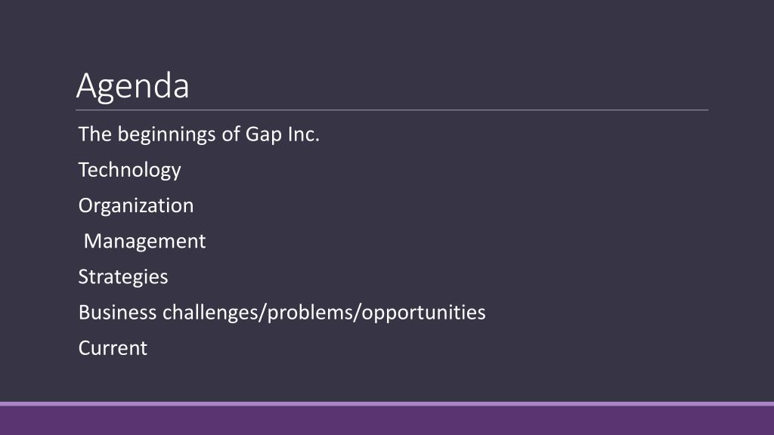Click the Agenda slide title

tap(133, 86)
